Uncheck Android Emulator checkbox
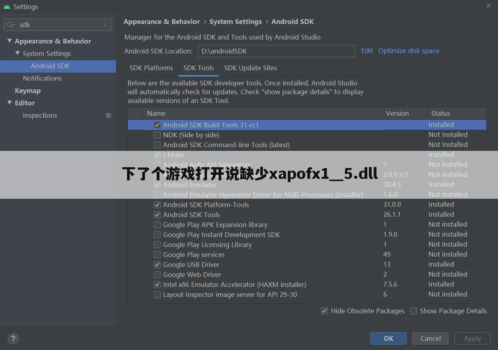Screen dimensions: 498x350 pos(157,185)
